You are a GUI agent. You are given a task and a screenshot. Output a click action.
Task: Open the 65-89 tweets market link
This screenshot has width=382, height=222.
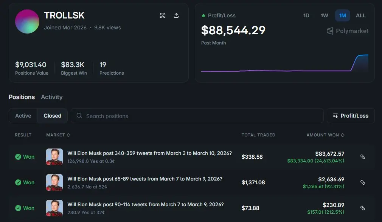pyautogui.click(x=145, y=179)
